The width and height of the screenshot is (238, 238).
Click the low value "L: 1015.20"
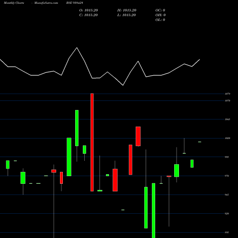[x=127, y=15]
